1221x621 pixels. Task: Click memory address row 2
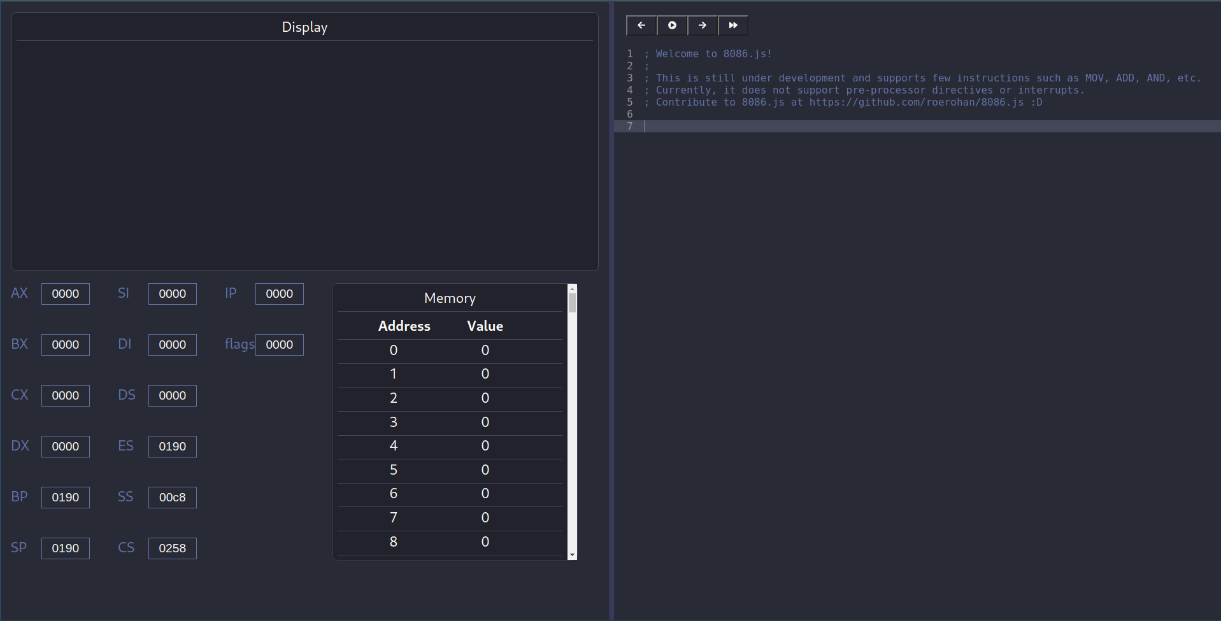450,398
